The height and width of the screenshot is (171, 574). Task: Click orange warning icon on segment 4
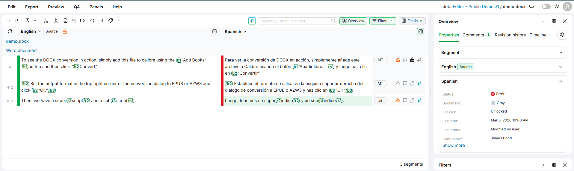pos(398,60)
